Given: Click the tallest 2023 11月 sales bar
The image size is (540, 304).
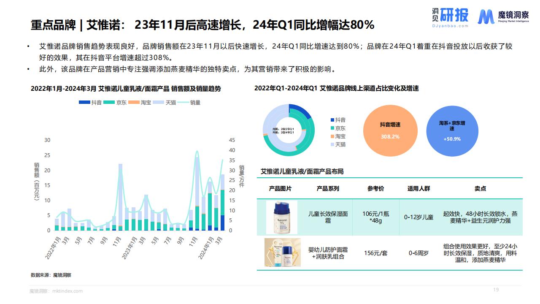Looking at the screenshot, I should pyautogui.click(x=197, y=194).
